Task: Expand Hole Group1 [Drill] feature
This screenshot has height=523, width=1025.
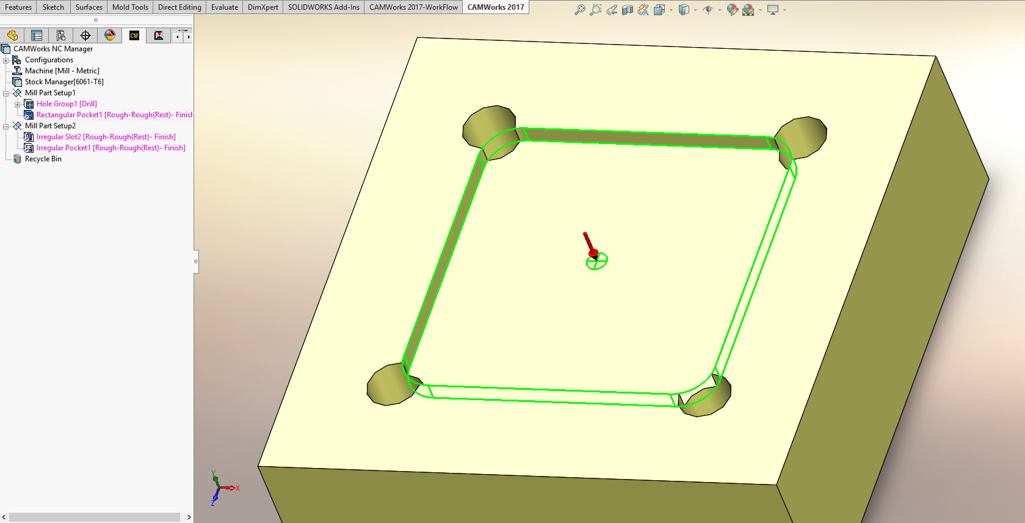Action: [18, 104]
